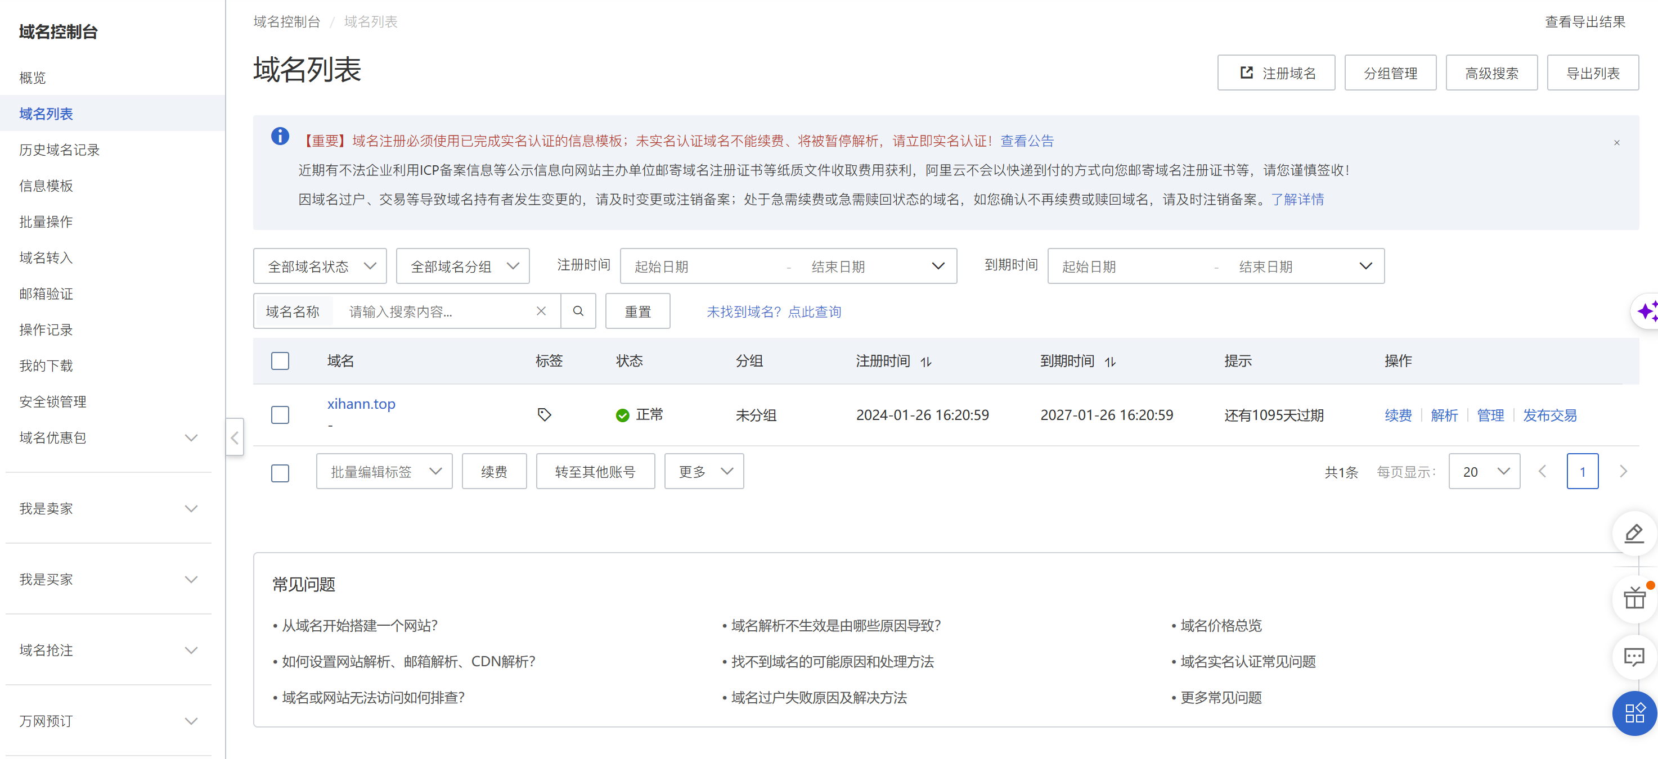Open the chat support icon
This screenshot has width=1658, height=759.
coord(1634,657)
